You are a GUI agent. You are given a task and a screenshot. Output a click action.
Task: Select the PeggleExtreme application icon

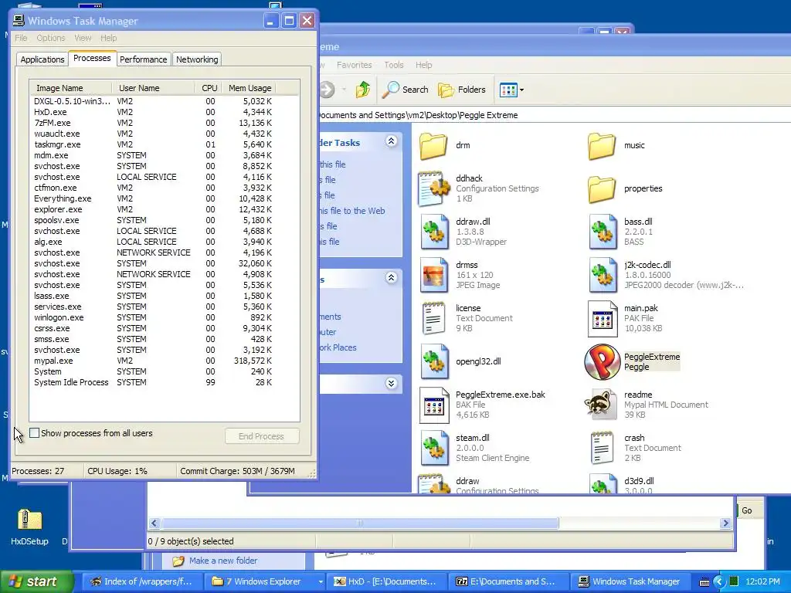(x=603, y=361)
